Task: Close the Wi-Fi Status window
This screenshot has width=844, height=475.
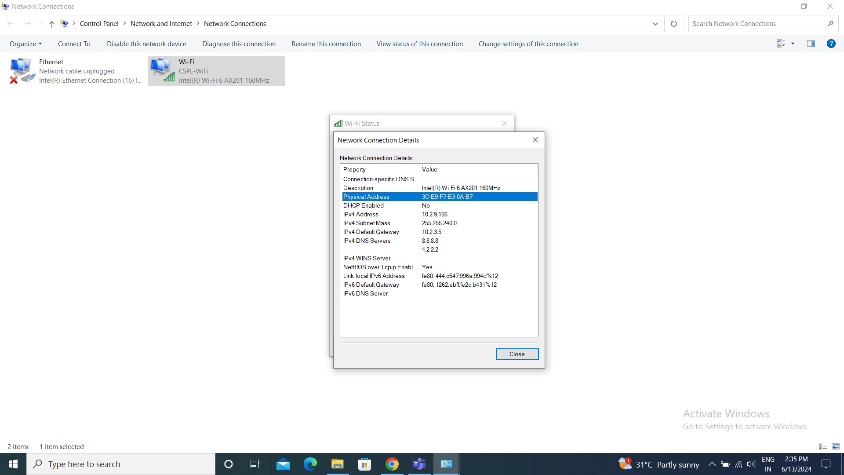Action: coord(505,123)
